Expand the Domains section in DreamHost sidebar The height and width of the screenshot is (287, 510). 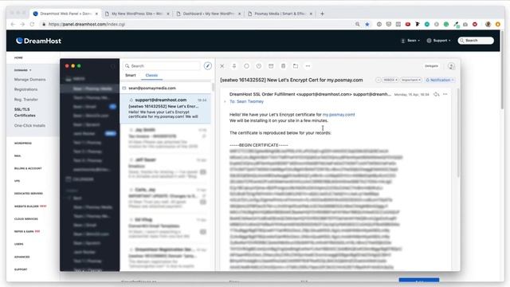[23, 70]
